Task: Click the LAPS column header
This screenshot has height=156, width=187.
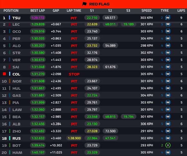Action: [181, 11]
